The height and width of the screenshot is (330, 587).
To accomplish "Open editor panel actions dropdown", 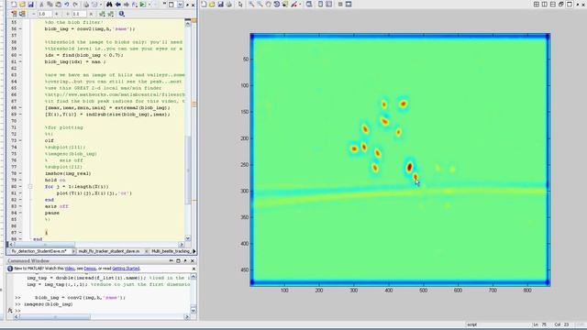I will (180, 5).
